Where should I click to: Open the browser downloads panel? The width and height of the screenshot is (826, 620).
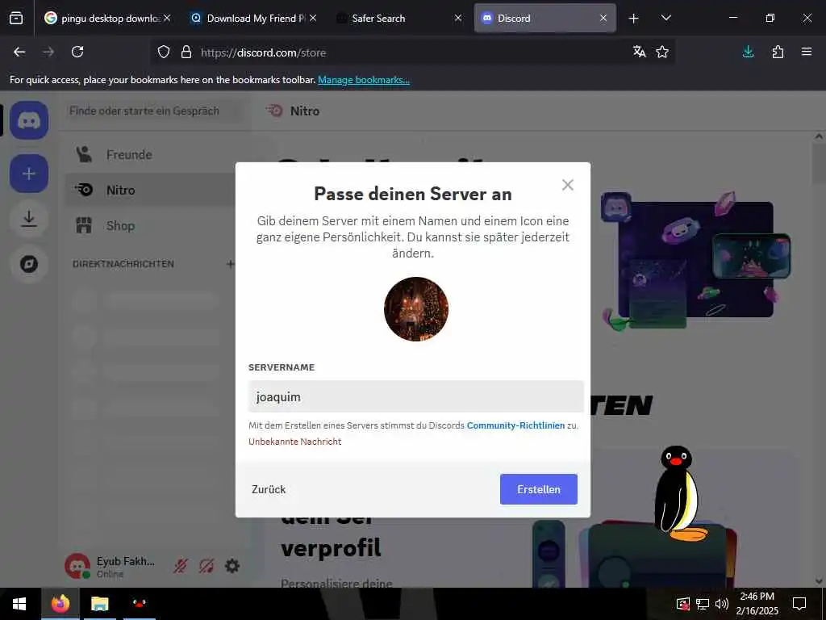[x=748, y=52]
